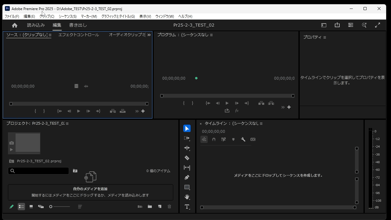391x220 pixels.
Task: Click Source monitor Mark In button
Action: point(35,111)
